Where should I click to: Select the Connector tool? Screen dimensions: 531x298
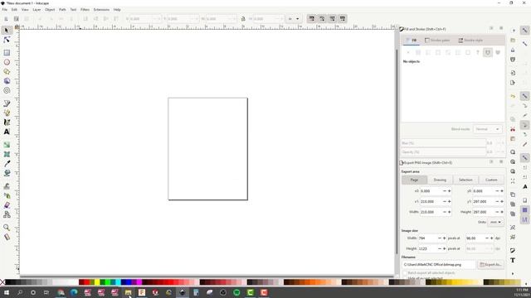(x=7, y=214)
